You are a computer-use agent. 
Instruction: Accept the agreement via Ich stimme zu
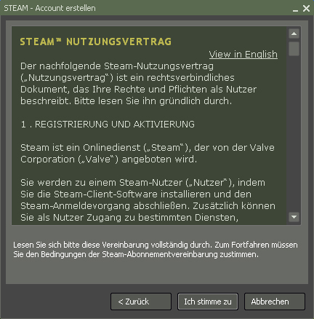click(x=208, y=302)
